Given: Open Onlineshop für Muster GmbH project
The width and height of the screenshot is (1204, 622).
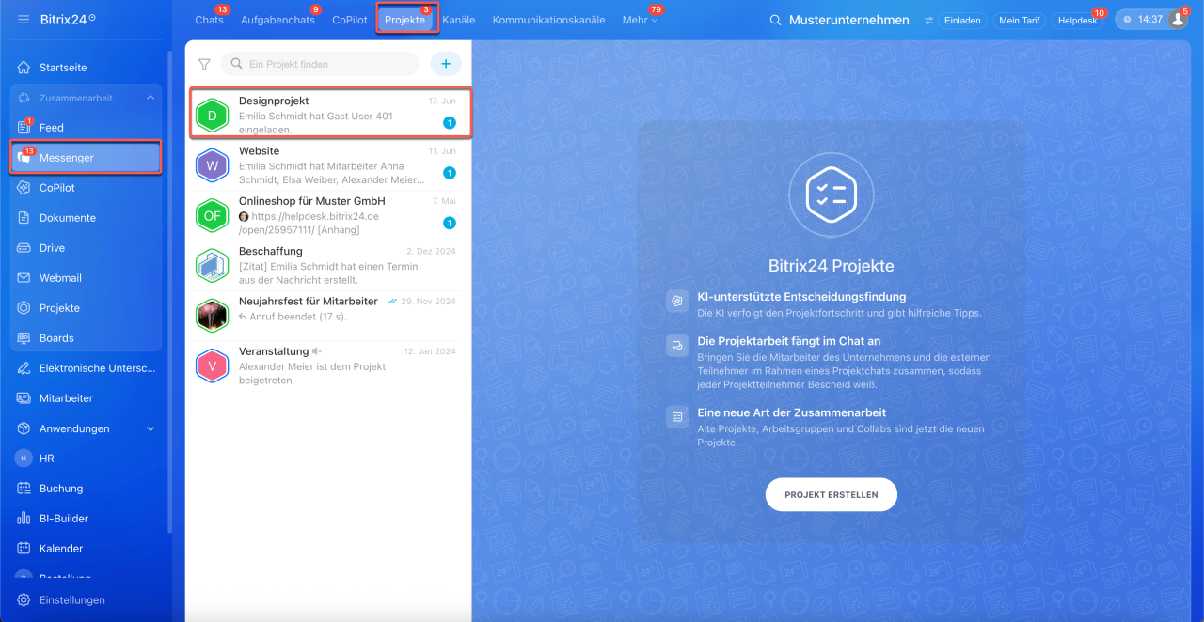Looking at the screenshot, I should click(327, 216).
